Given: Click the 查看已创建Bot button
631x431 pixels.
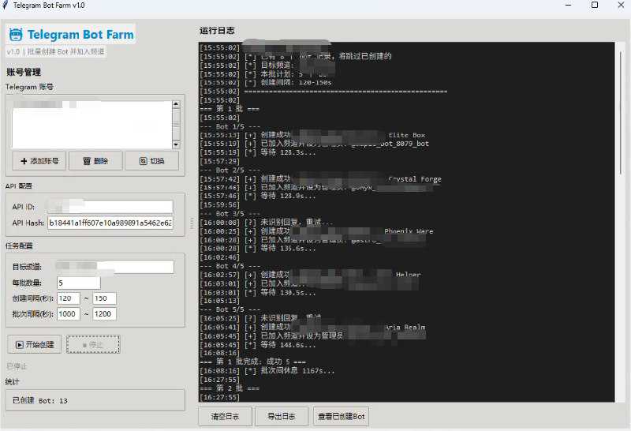Looking at the screenshot, I should [342, 416].
